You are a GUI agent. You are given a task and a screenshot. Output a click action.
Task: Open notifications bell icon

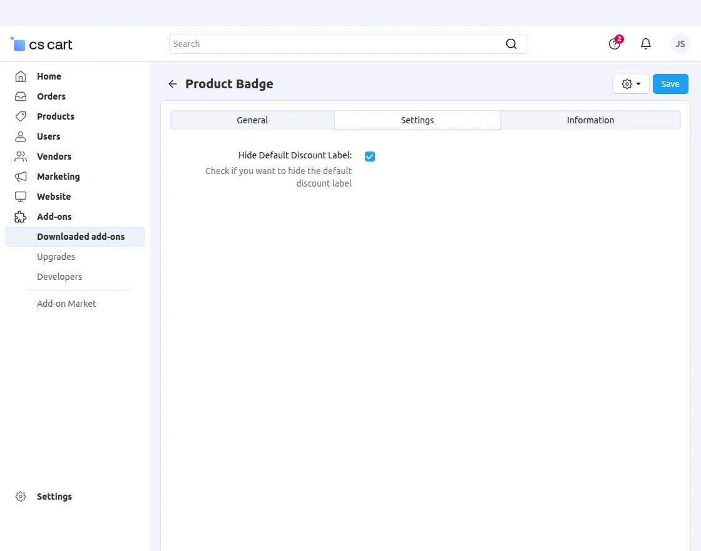pyautogui.click(x=646, y=44)
